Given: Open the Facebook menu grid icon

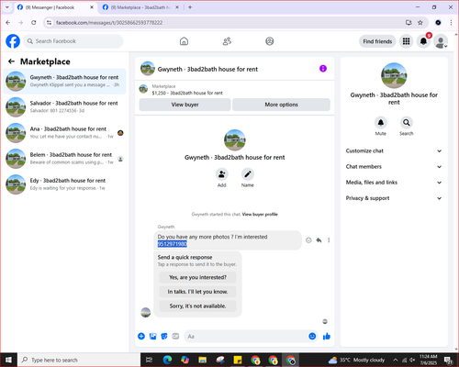Looking at the screenshot, I should click(406, 41).
